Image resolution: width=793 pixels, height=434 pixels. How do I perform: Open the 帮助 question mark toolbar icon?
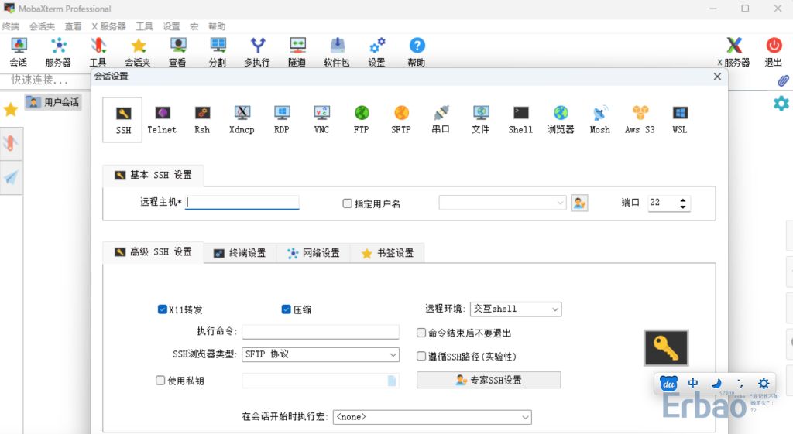[x=417, y=52]
